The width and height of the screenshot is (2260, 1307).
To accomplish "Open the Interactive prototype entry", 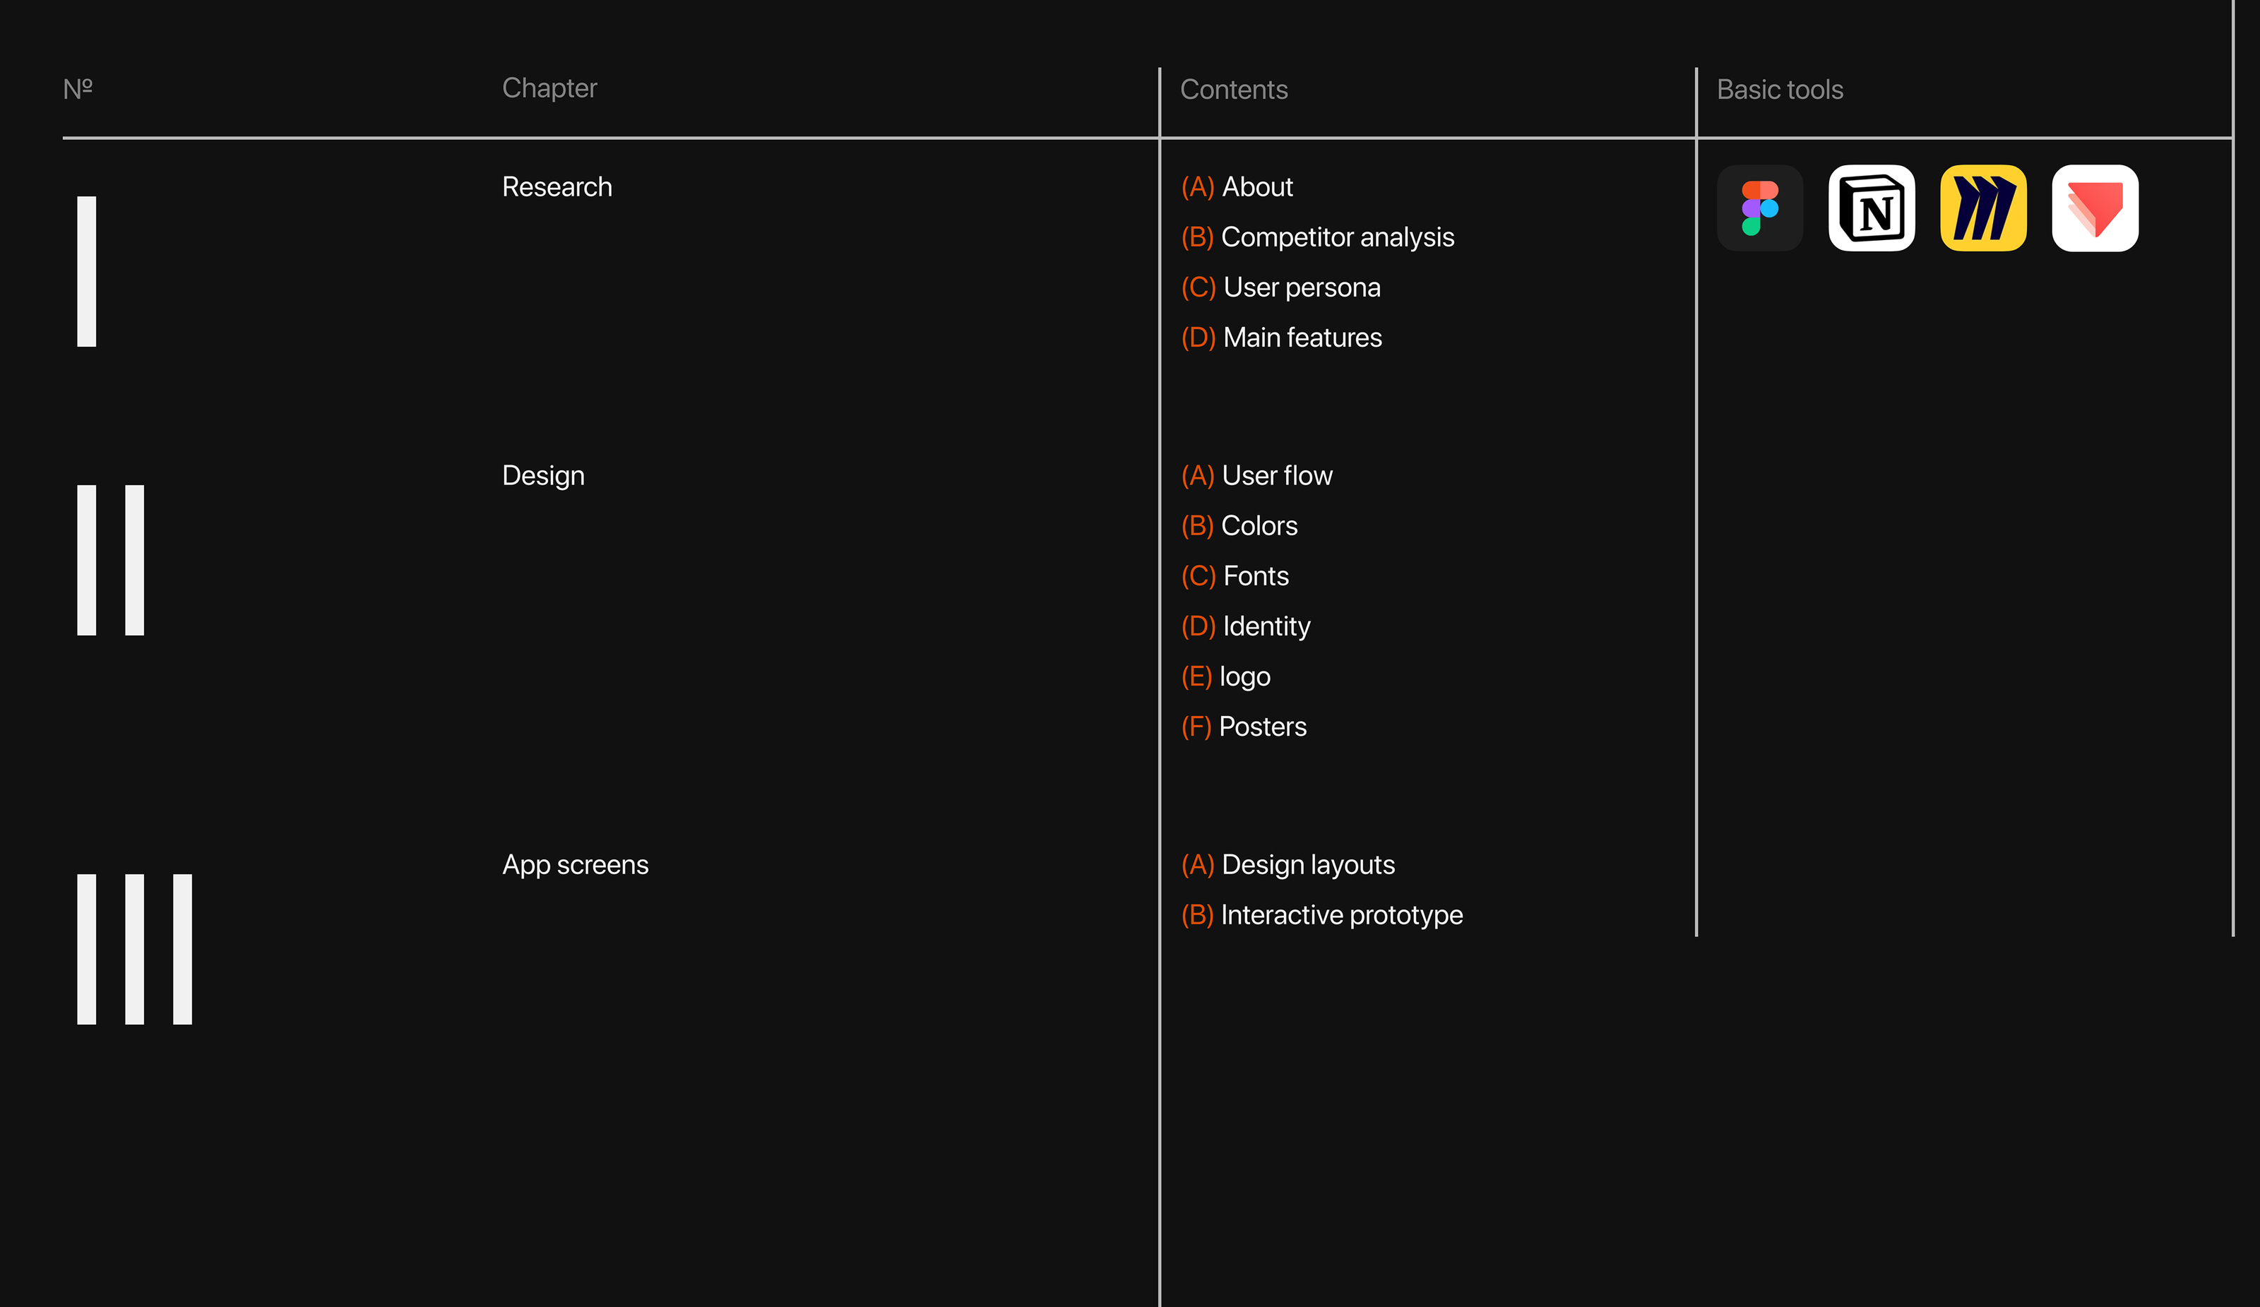I will tap(1322, 915).
